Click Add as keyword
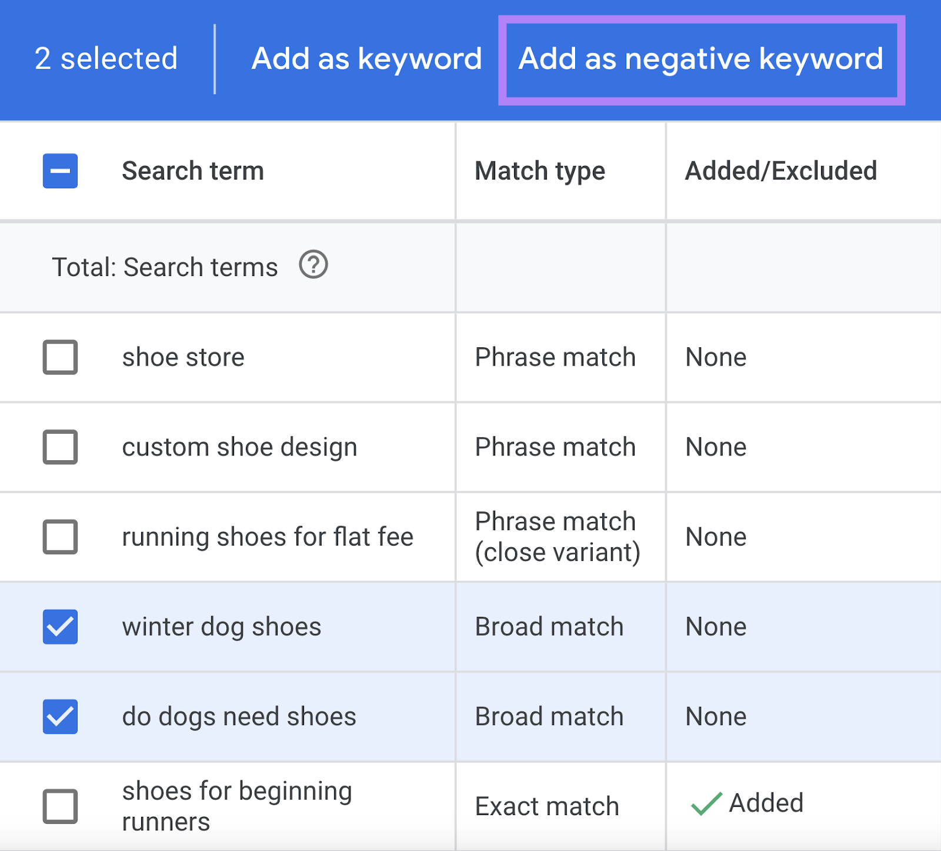The width and height of the screenshot is (941, 851). tap(366, 58)
